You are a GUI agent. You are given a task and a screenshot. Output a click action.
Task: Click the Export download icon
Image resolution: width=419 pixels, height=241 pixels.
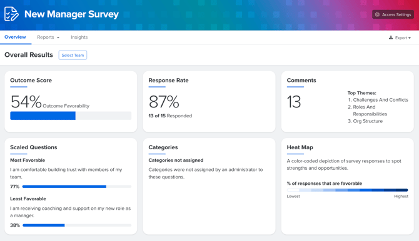(x=391, y=37)
